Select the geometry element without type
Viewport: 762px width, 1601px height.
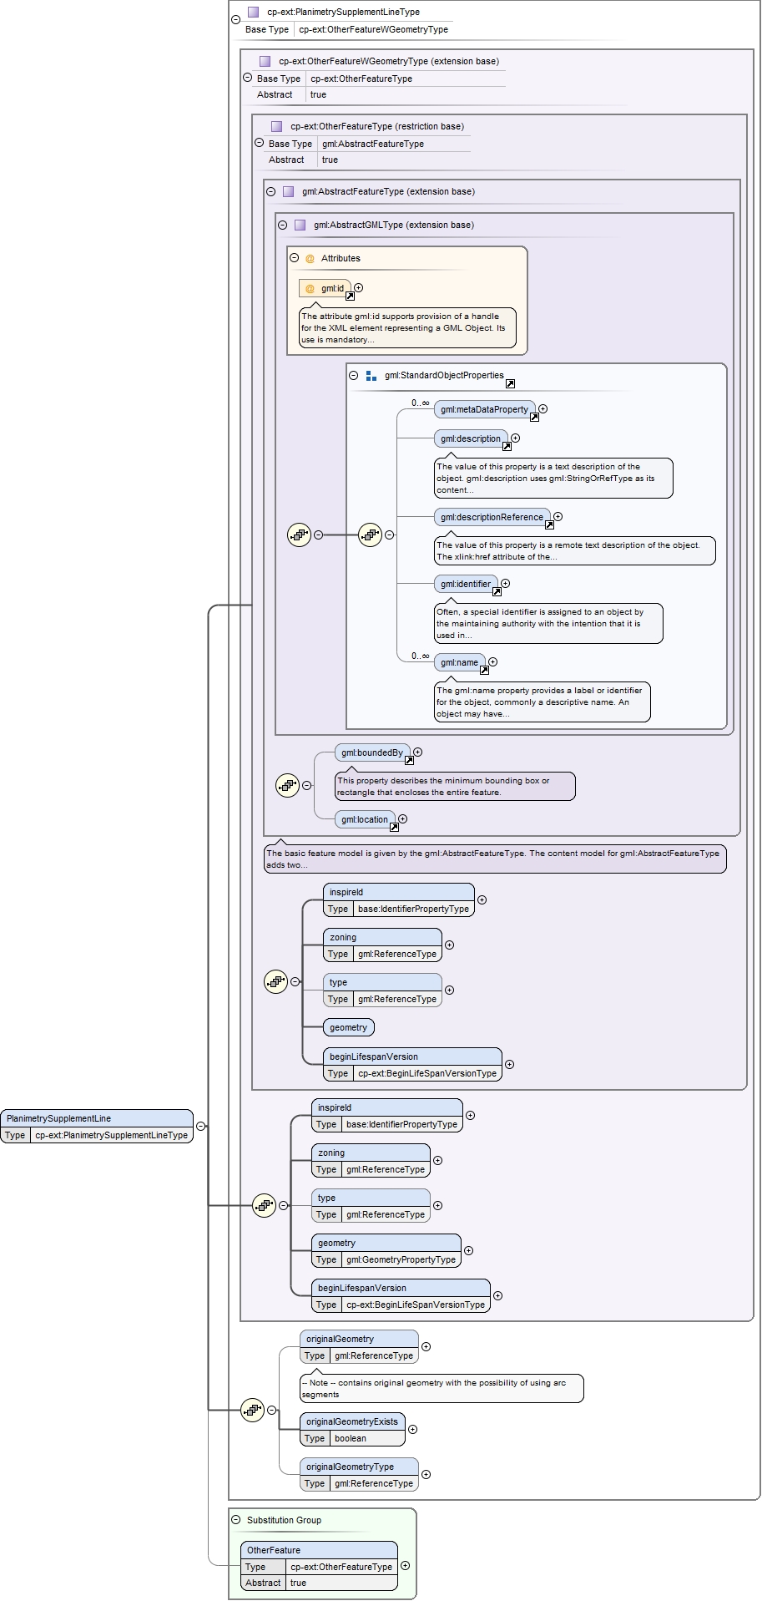[x=349, y=1027]
